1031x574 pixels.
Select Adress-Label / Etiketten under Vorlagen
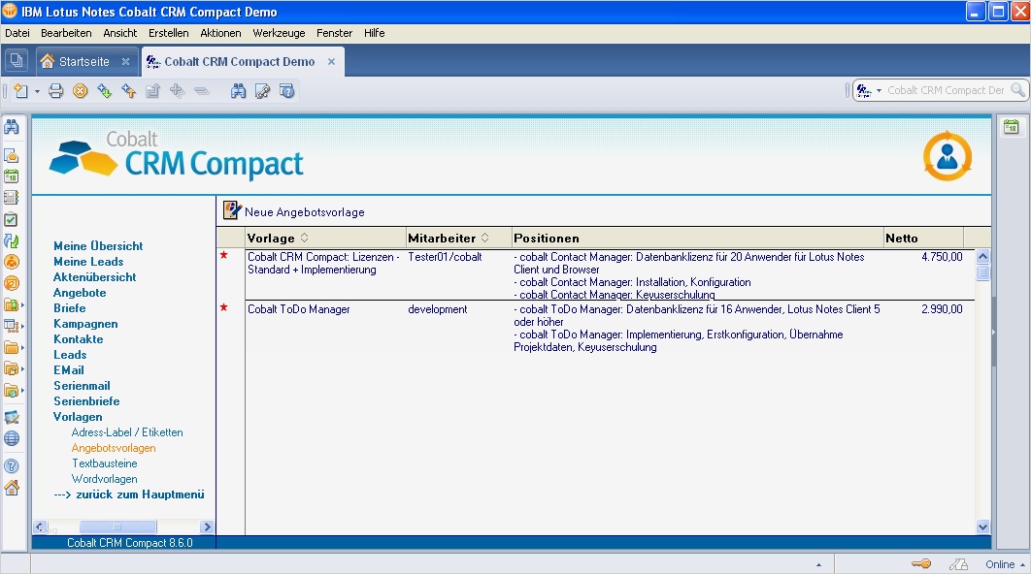[127, 432]
